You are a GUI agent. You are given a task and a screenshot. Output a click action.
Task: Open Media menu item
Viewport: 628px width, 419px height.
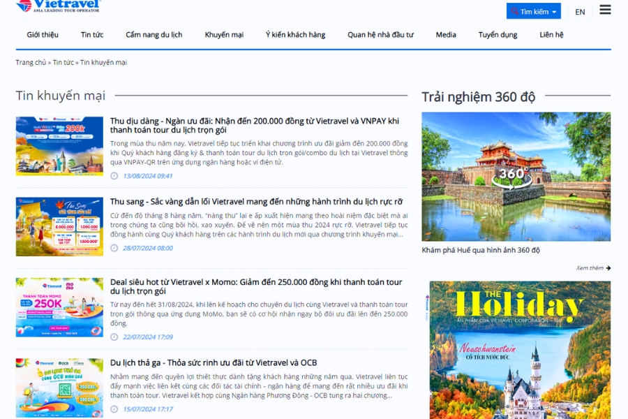click(x=446, y=35)
